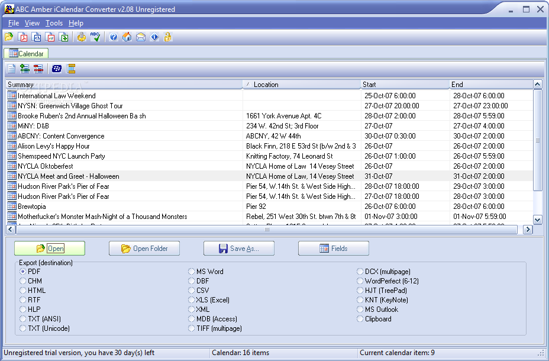Click the vertical scrollbar down arrow

537,220
